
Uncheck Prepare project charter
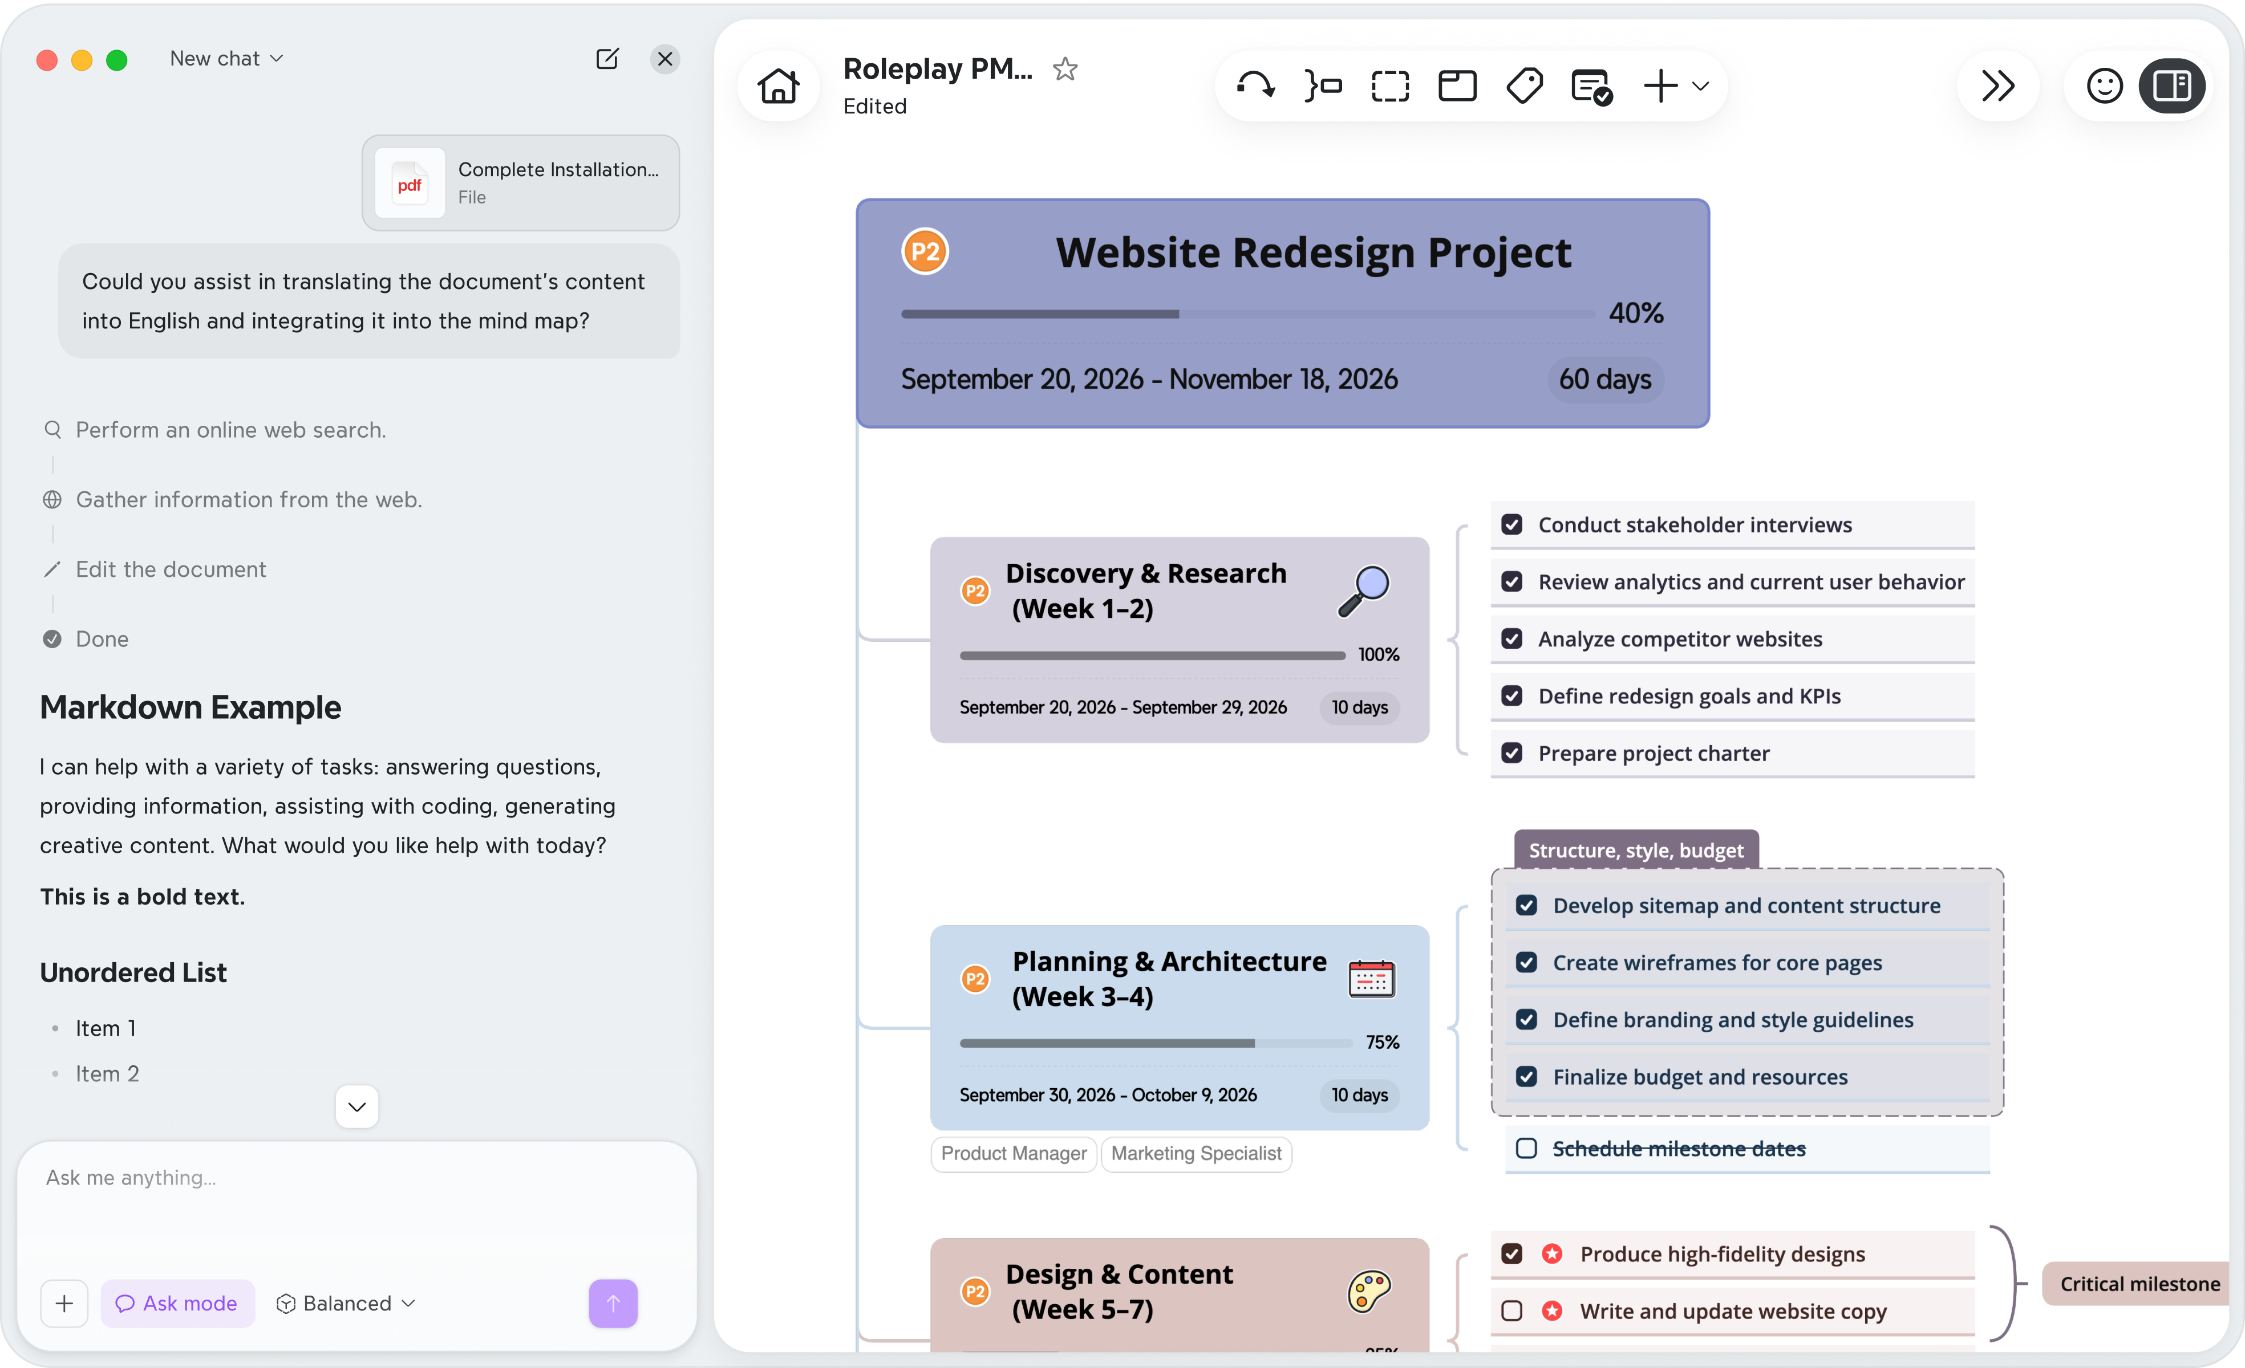click(x=1511, y=753)
